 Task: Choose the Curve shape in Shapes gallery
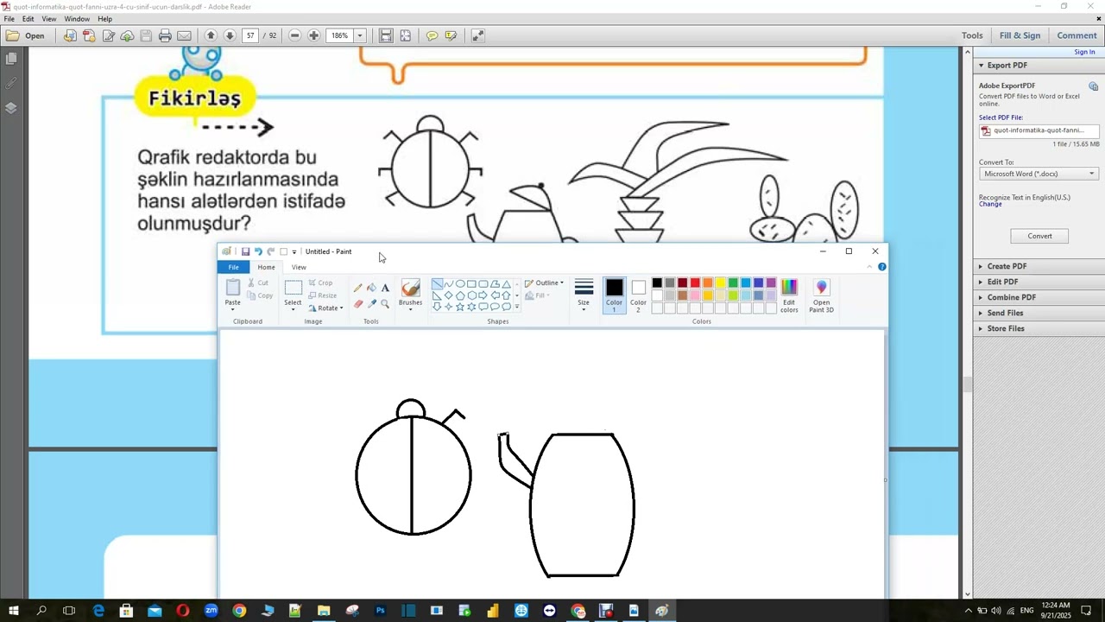[449, 283]
